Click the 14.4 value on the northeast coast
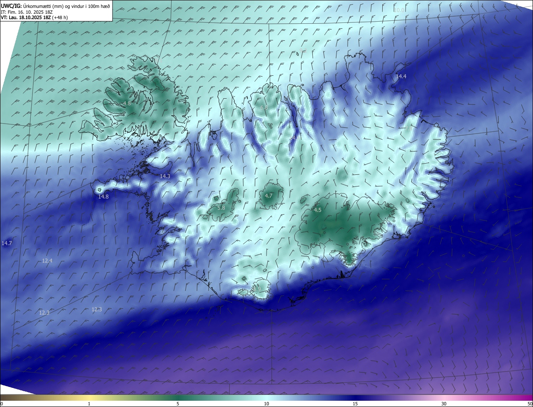The height and width of the screenshot is (407, 533). pos(401,76)
